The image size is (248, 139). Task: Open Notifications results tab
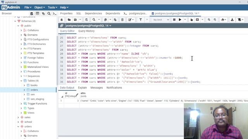click(114, 88)
